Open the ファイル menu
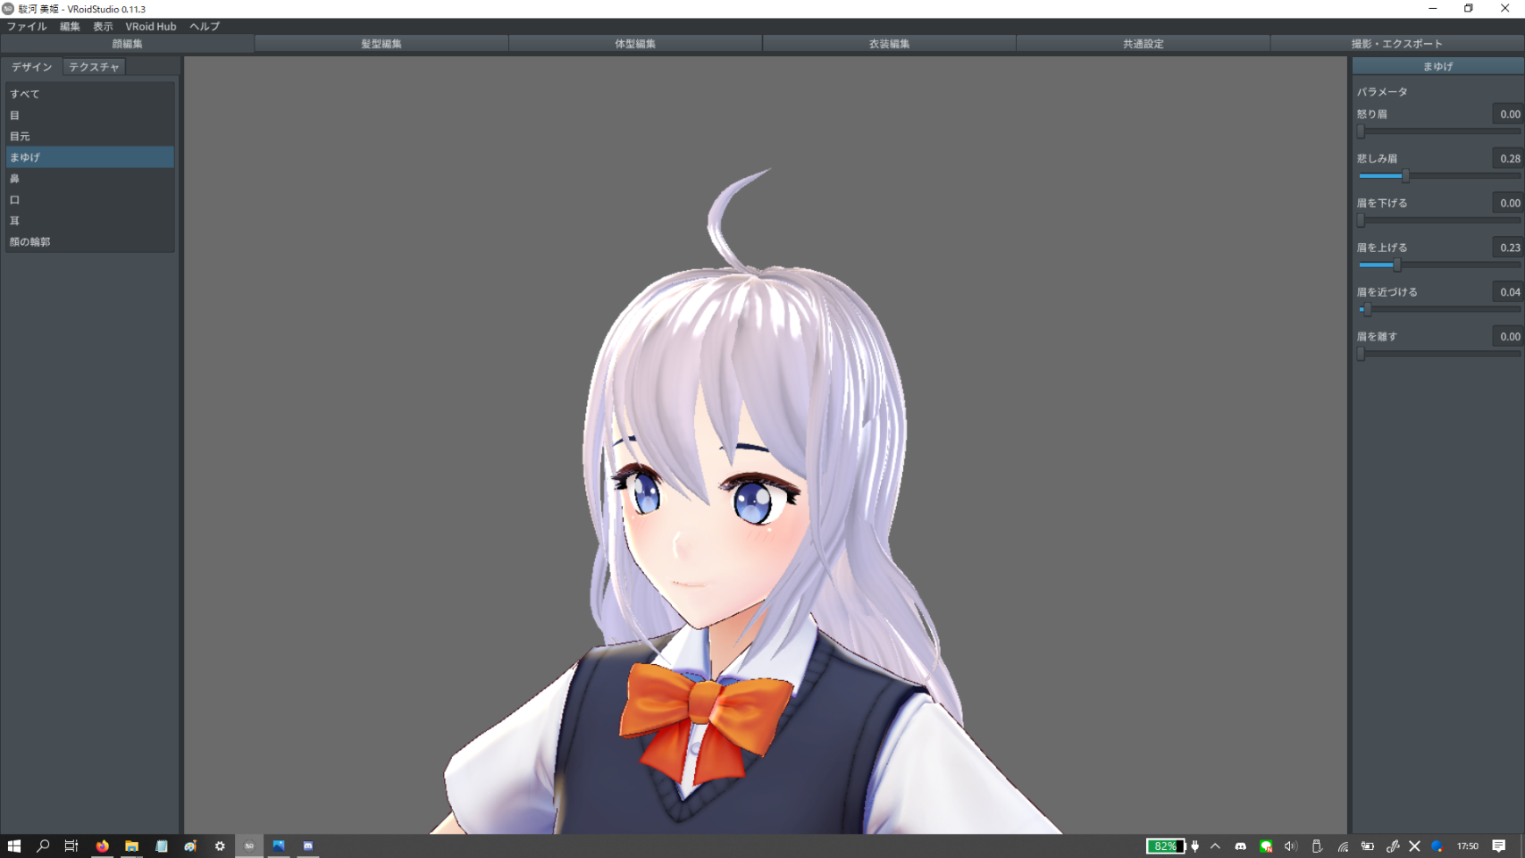 coord(27,27)
